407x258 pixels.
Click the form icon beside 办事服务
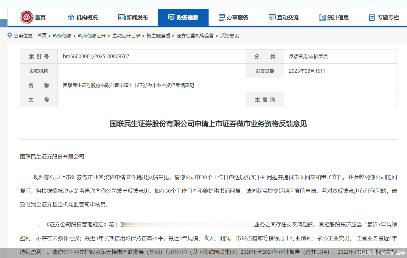(x=222, y=18)
